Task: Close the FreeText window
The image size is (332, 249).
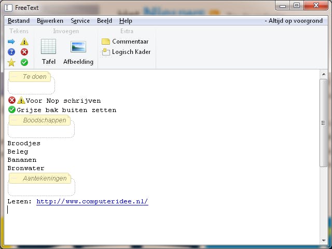Action: click(316, 6)
